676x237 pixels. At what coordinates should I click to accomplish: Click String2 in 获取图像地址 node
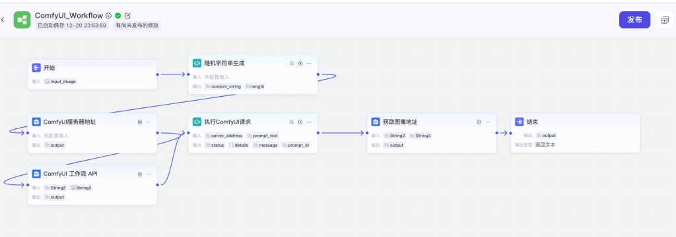[395, 136]
